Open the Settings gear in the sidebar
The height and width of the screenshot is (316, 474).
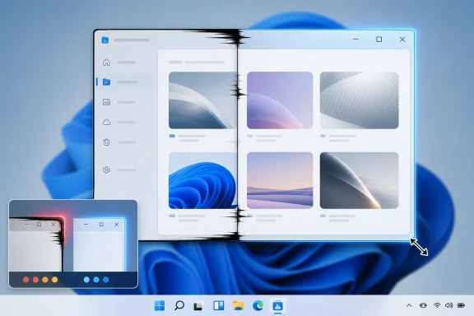click(x=106, y=170)
